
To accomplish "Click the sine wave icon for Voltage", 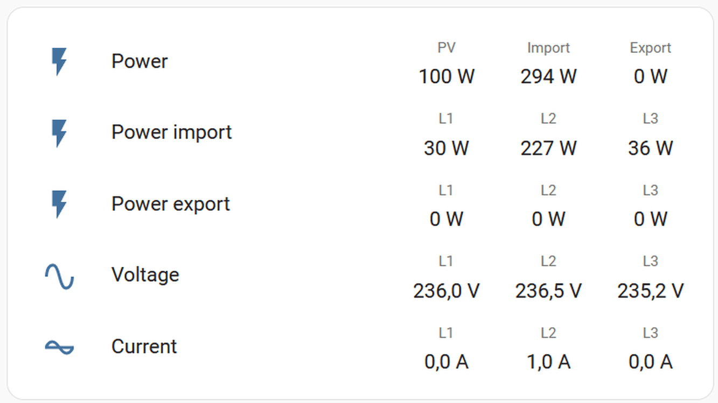I will point(59,275).
